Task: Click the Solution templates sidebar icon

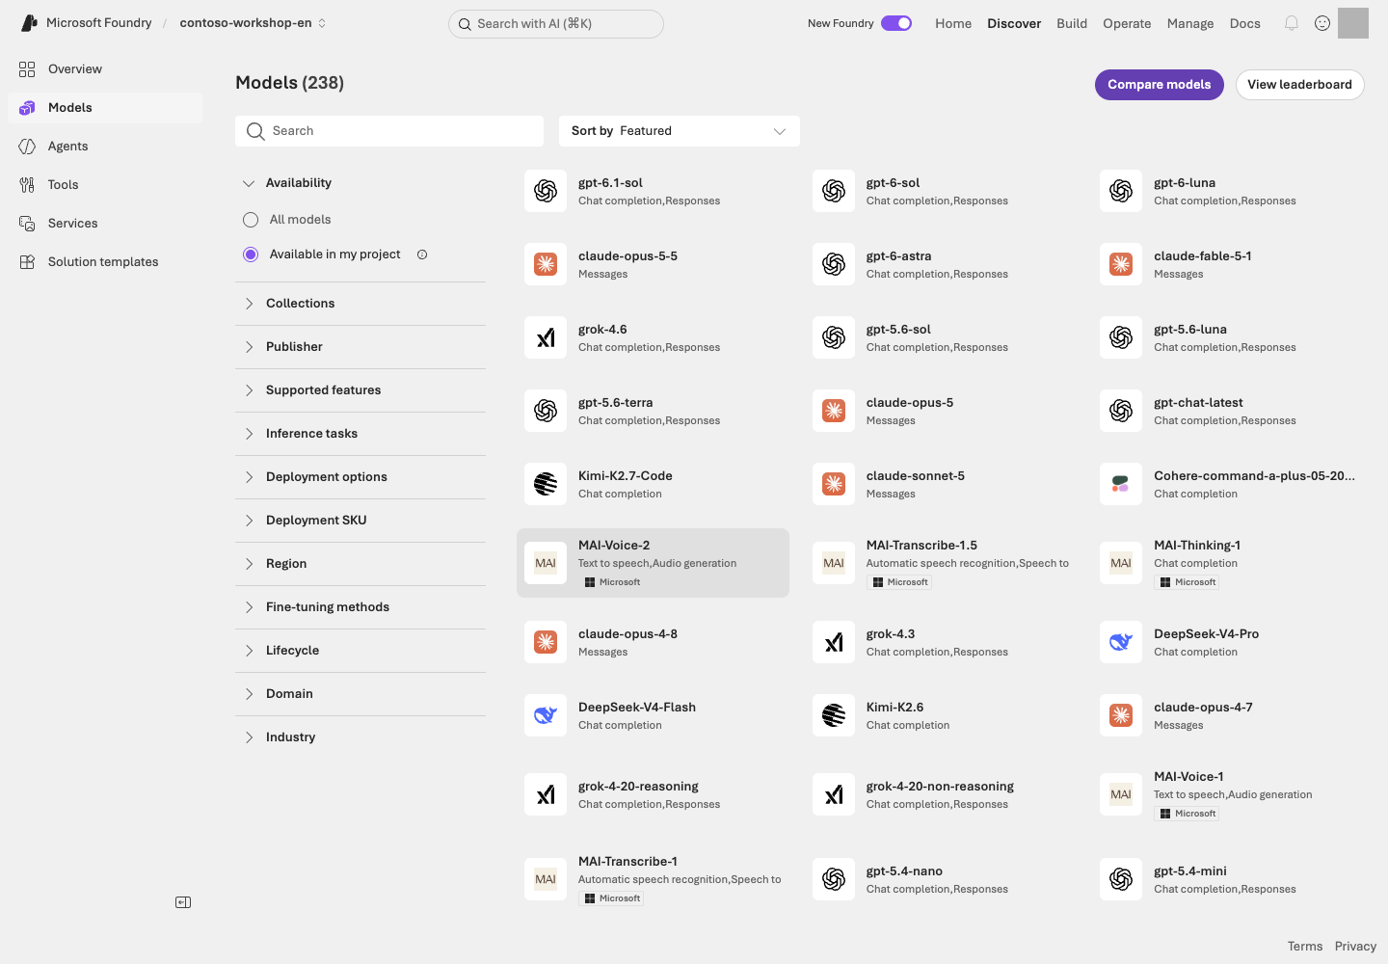Action: click(x=27, y=262)
